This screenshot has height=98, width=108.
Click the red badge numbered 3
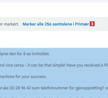click(92, 24)
